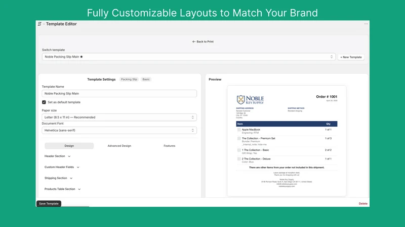Expand the Products Table Section
405x227 pixels.
[62, 189]
